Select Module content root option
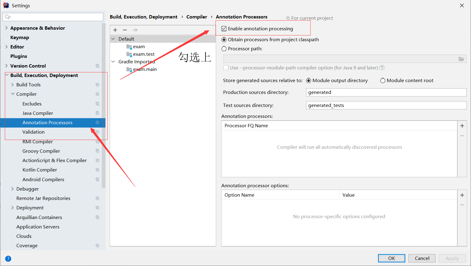471x266 pixels. tap(383, 80)
